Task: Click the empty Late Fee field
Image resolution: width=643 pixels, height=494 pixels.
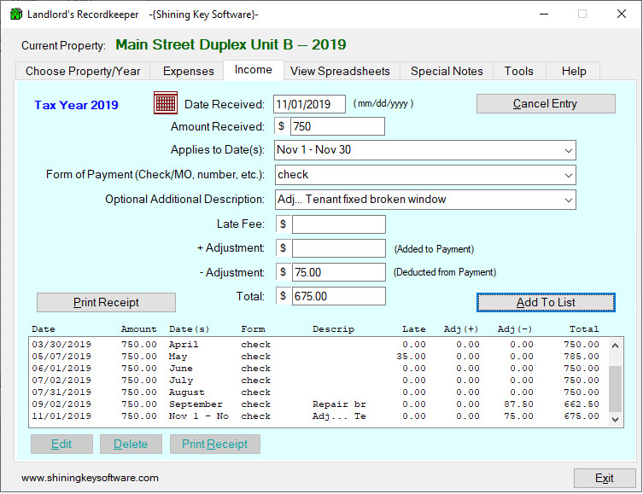Action: pos(339,224)
